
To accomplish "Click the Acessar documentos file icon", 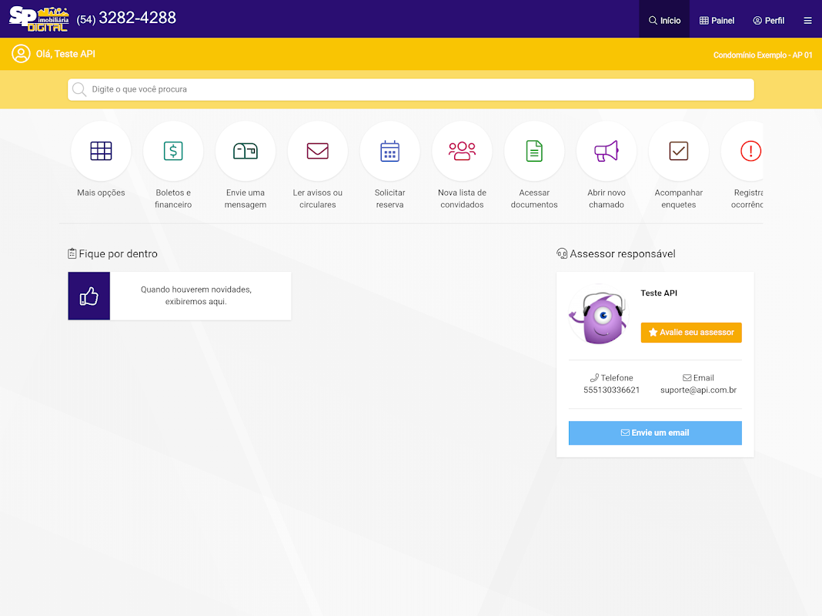I will point(534,151).
